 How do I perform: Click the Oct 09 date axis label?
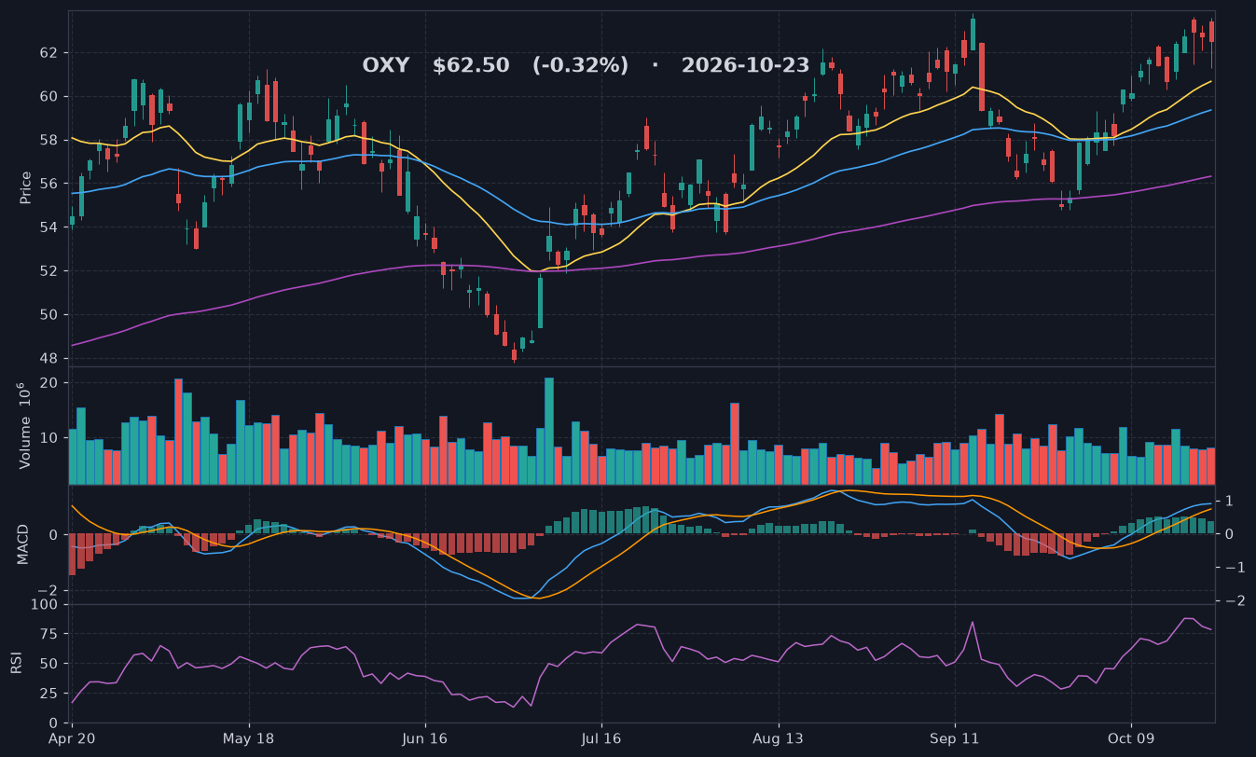pos(1130,738)
